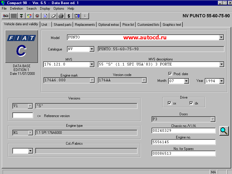Image resolution: width=232 pixels, height=174 pixels.
Task: Open the Doors P3 dropdown
Action: pos(213,119)
